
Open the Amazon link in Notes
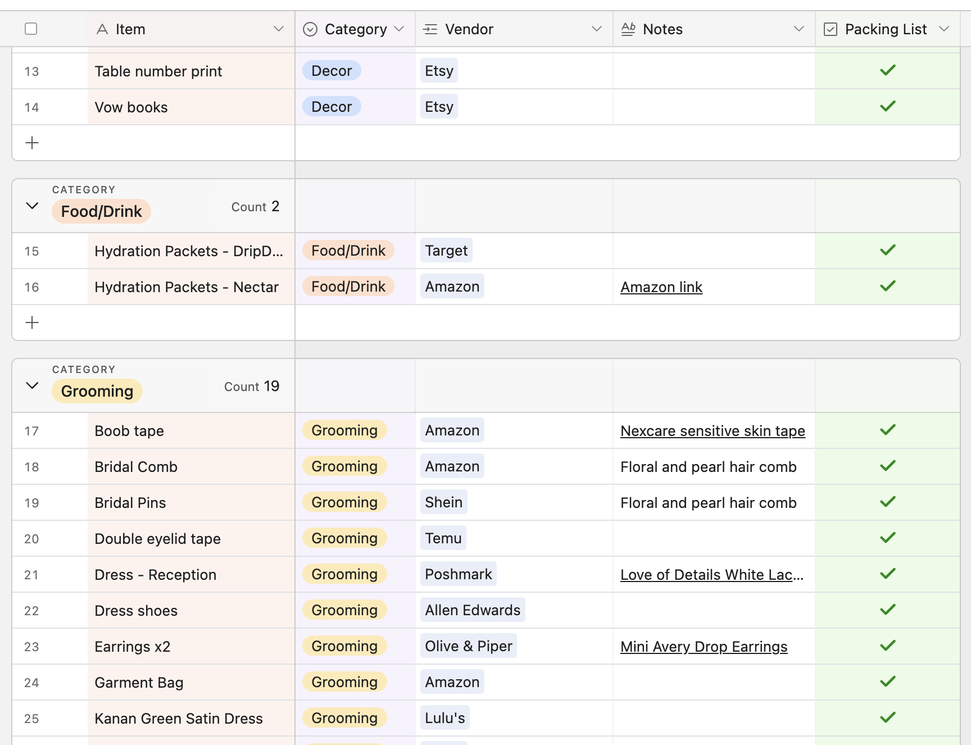661,287
